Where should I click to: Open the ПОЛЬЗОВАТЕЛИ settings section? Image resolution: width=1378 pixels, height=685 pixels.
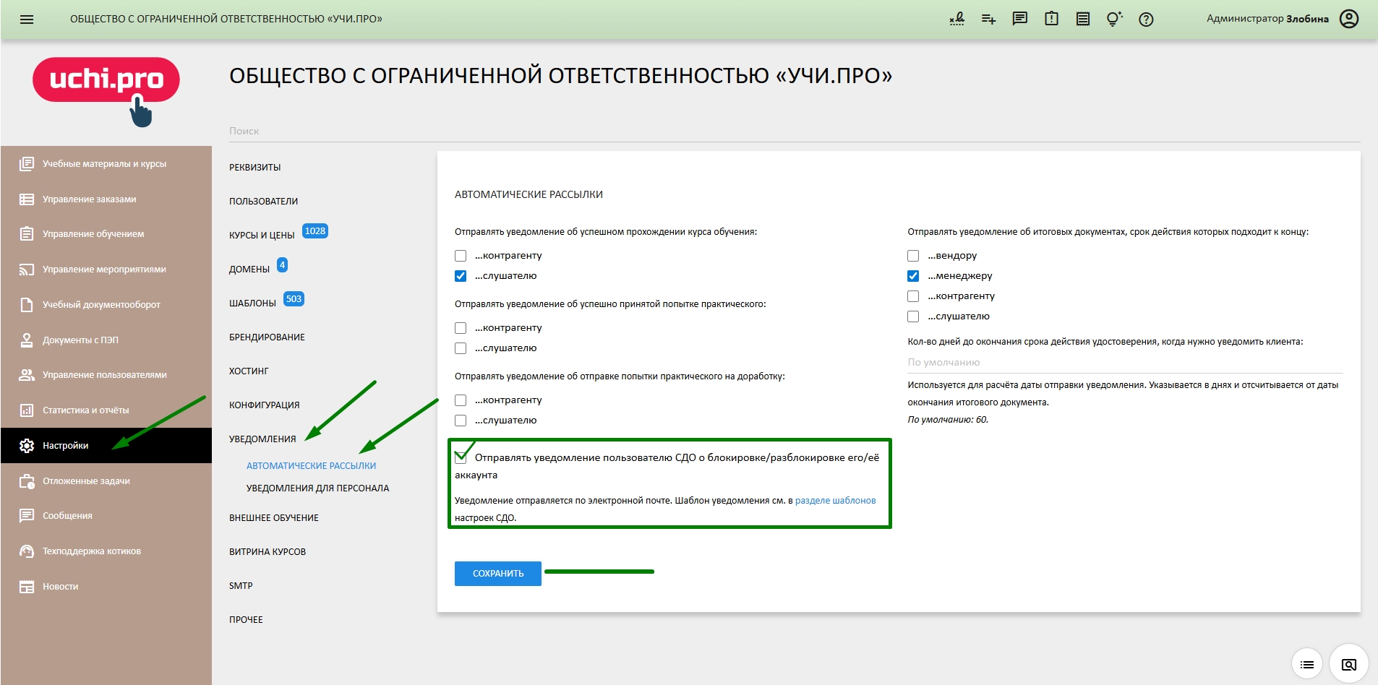pos(264,202)
